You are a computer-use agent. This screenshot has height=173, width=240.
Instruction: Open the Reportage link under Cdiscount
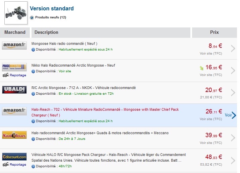click(x=18, y=165)
